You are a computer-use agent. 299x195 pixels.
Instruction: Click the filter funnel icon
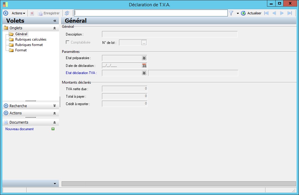(x=231, y=13)
